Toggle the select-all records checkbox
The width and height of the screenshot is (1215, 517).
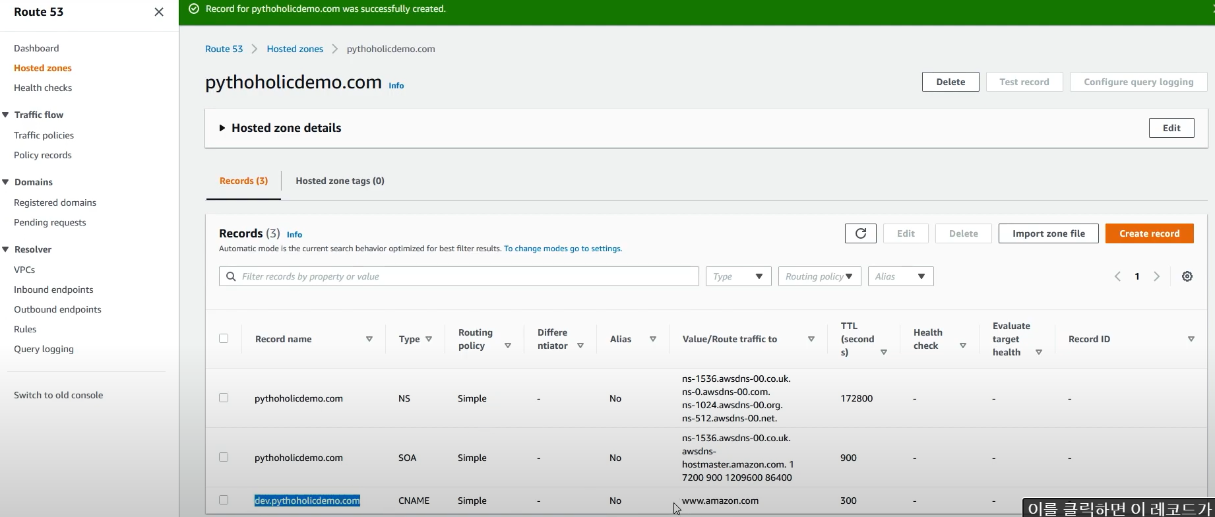coord(224,338)
